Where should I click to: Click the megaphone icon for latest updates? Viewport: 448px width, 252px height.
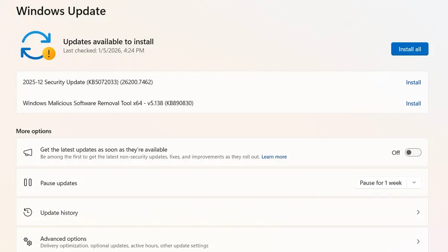(28, 153)
